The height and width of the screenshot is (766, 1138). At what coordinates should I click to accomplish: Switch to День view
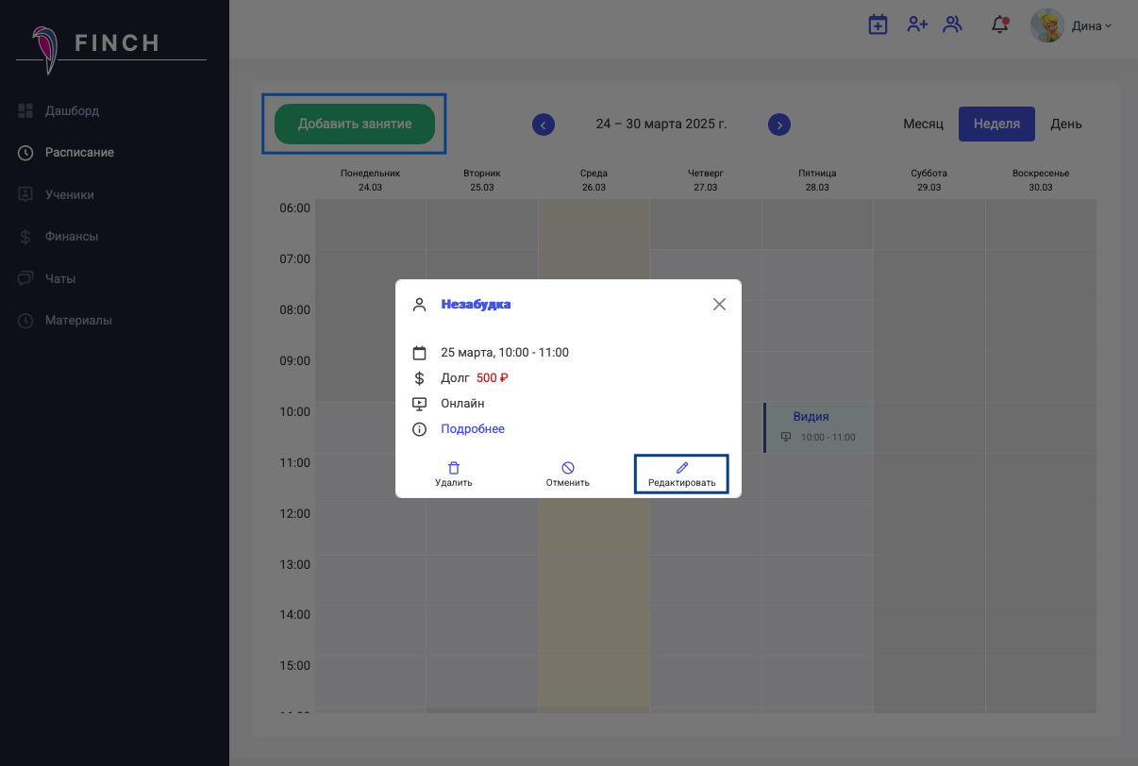point(1065,124)
